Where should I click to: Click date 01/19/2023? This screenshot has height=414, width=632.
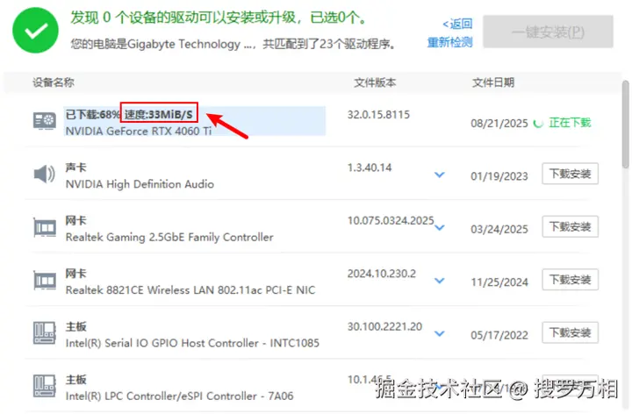(499, 176)
